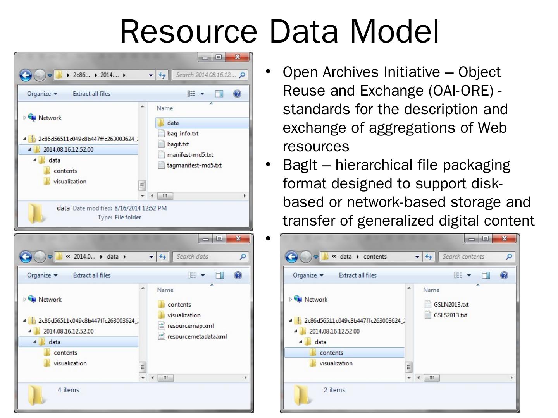Toggle preview pane in top-left window
Viewport: 558px width, 418px height.
[219, 94]
